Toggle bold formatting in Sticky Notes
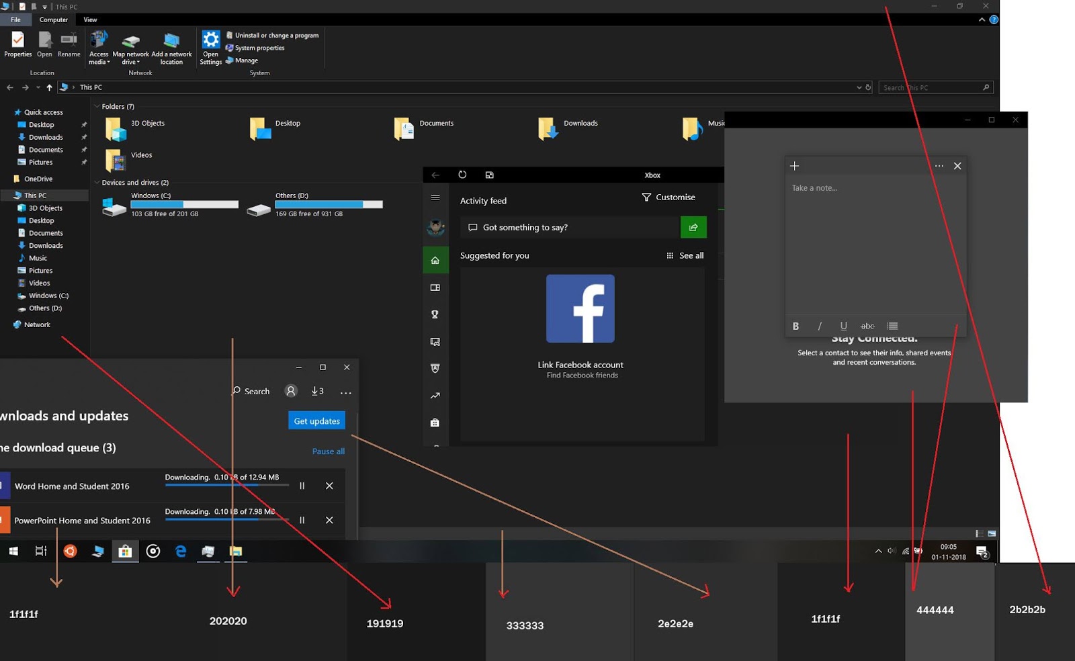The image size is (1075, 661). 795,326
